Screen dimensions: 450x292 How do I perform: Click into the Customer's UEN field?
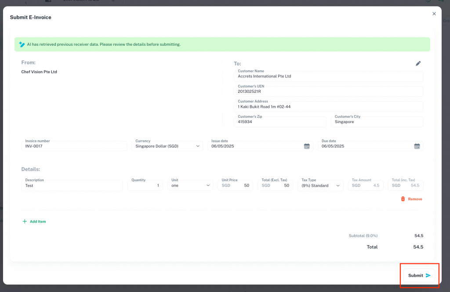(328, 91)
